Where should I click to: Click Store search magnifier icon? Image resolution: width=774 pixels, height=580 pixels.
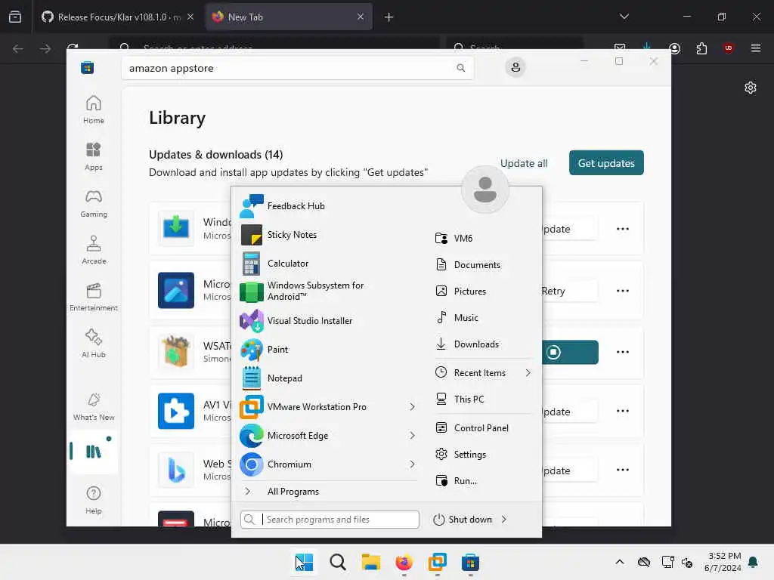coord(460,68)
